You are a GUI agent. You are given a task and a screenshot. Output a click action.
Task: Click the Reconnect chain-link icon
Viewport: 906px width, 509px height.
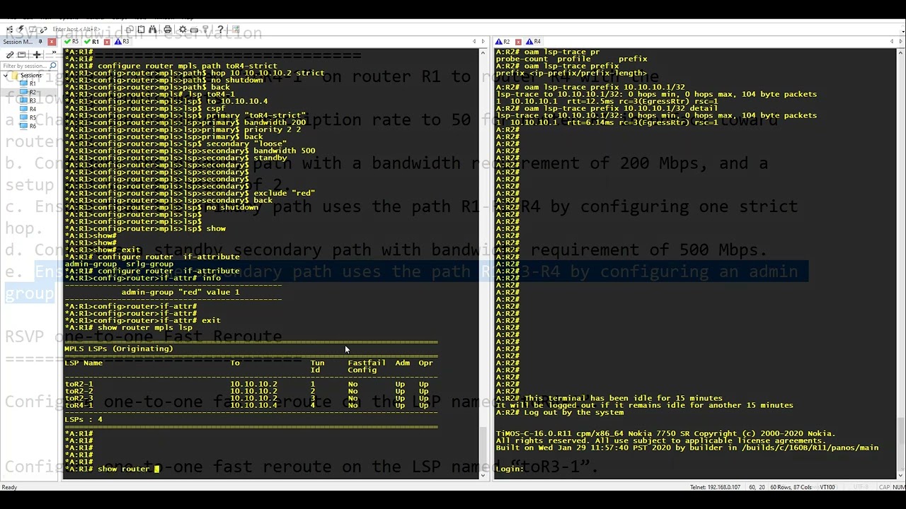[x=43, y=30]
